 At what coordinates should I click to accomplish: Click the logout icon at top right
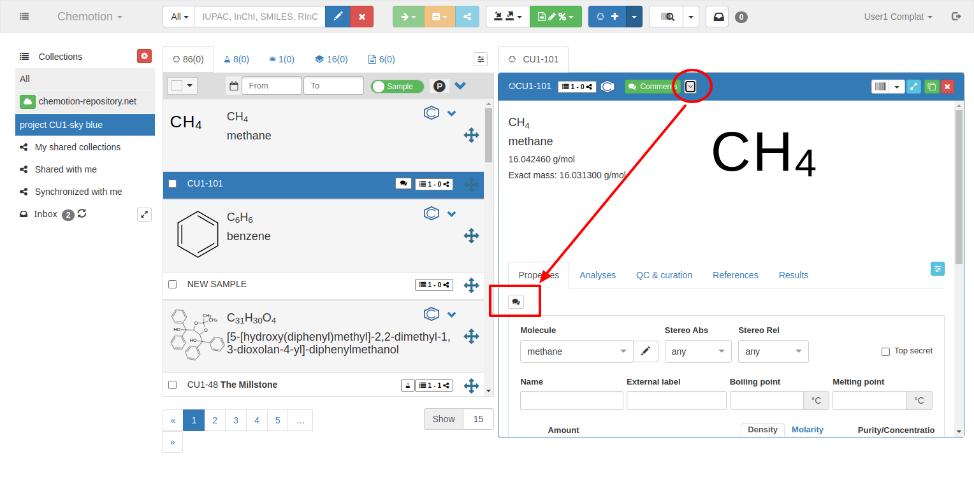956,17
